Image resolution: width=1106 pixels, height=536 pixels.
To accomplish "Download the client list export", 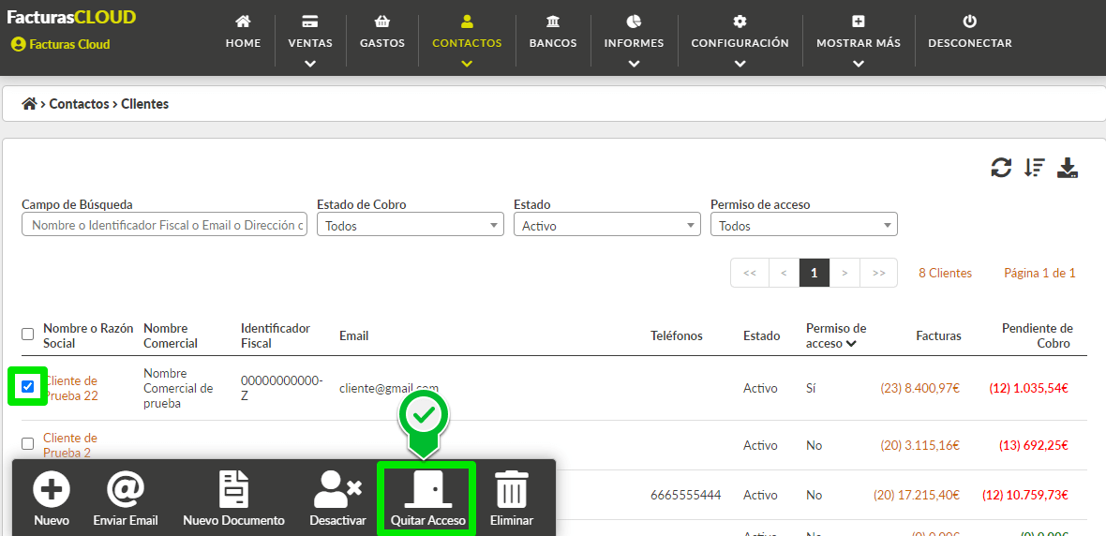I will (x=1068, y=168).
